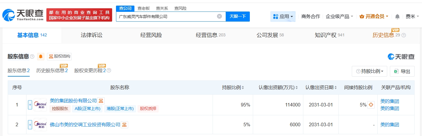Click the indirect shareholding path icon beside 5%
Image resolution: width=422 pixels, height=136 pixels.
tap(371, 105)
